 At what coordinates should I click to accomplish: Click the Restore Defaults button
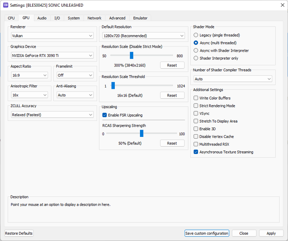point(19,233)
